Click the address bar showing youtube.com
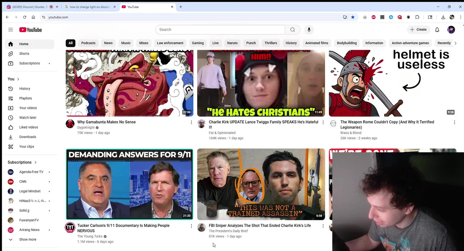The image size is (464, 251). coord(192,17)
